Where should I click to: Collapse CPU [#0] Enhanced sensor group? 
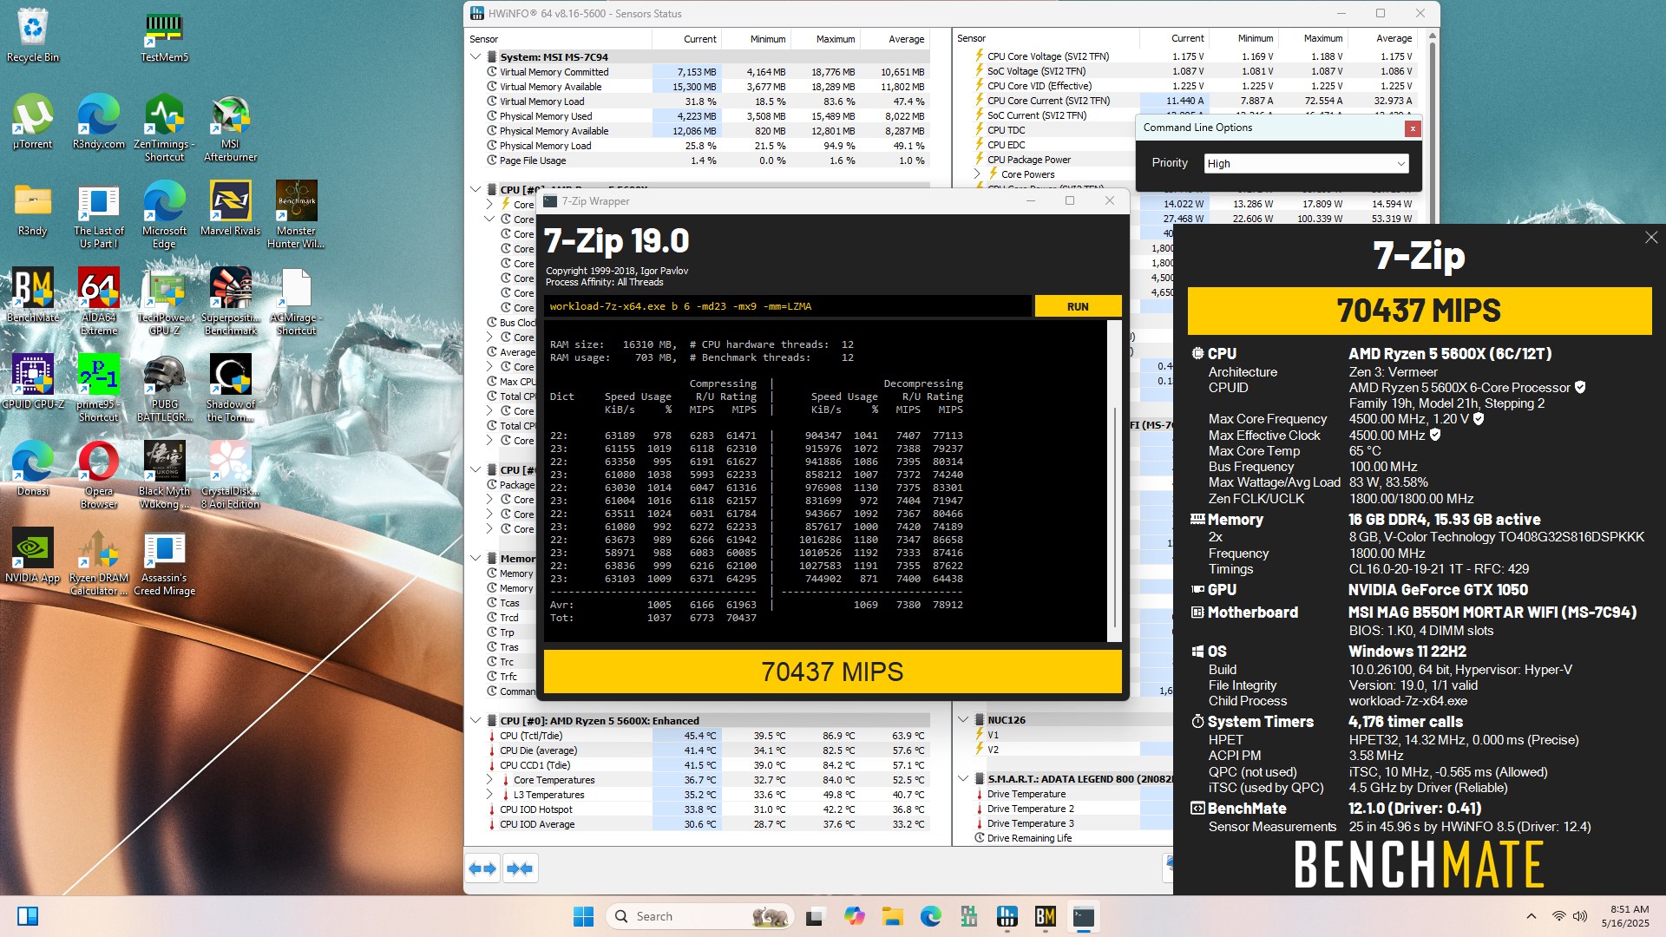tap(476, 720)
